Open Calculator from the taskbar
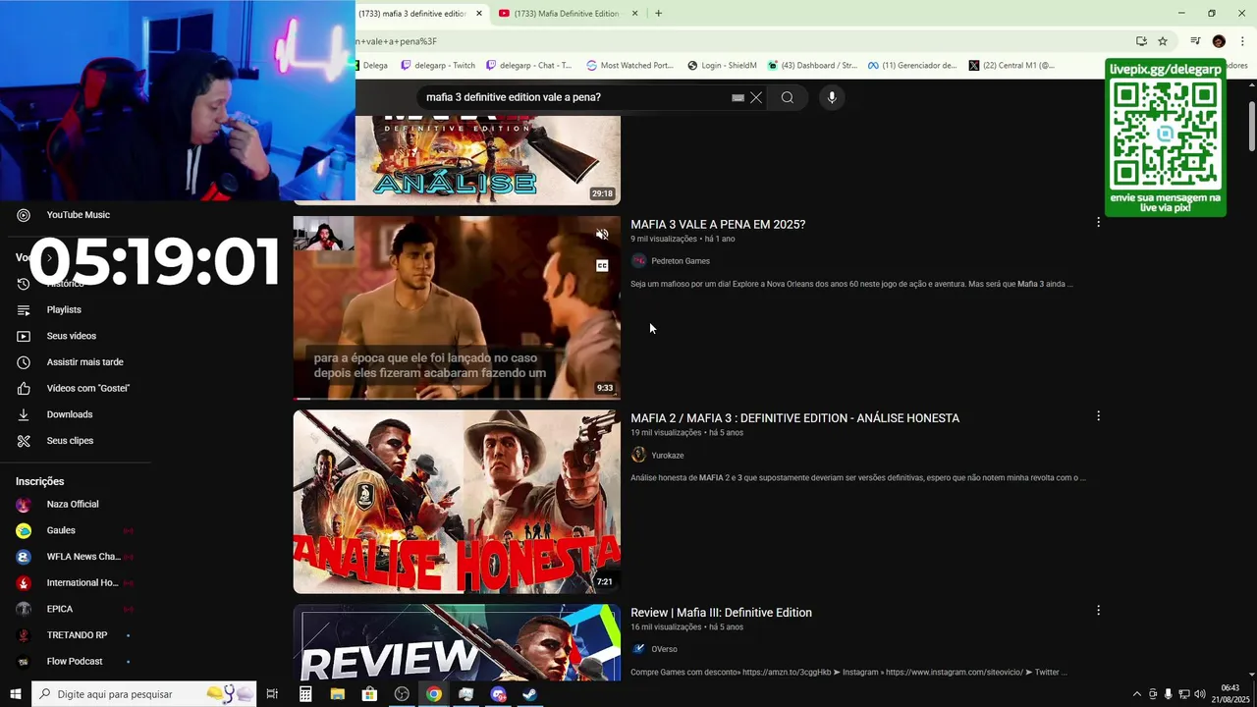This screenshot has width=1257, height=707. point(305,694)
